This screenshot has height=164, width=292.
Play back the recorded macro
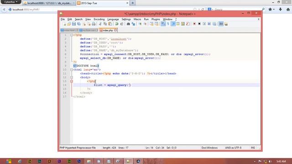pyautogui.click(x=204, y=24)
